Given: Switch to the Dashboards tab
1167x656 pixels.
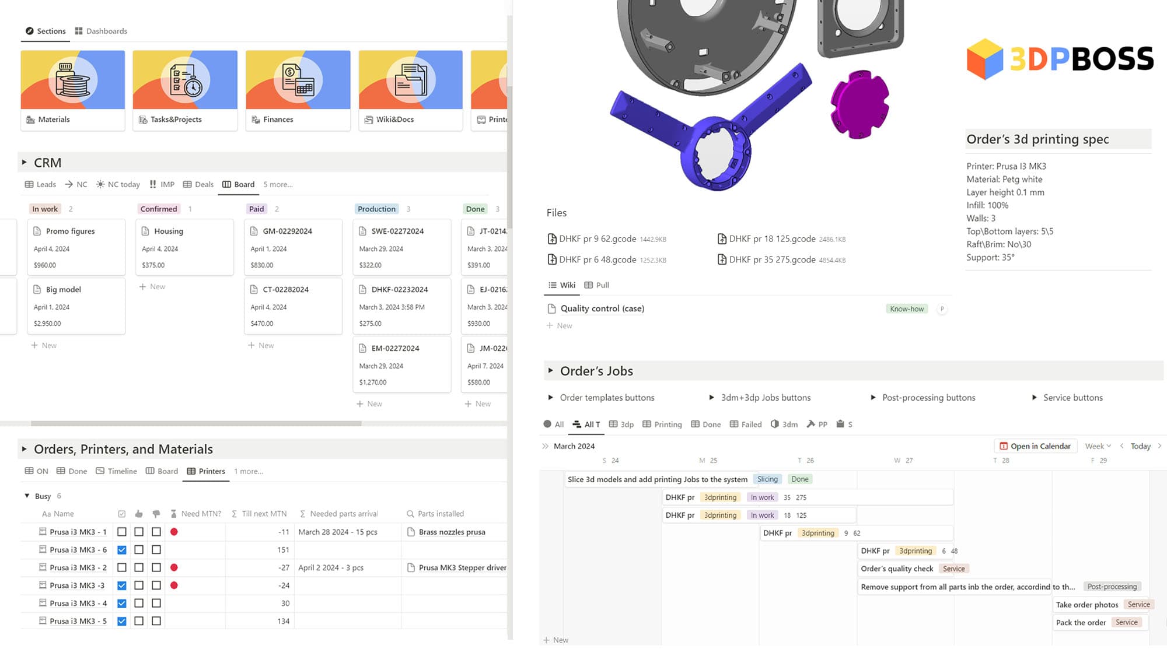Looking at the screenshot, I should click(x=100, y=31).
